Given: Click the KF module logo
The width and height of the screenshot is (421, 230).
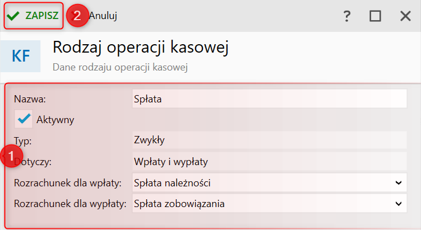Looking at the screenshot, I should click(21, 56).
